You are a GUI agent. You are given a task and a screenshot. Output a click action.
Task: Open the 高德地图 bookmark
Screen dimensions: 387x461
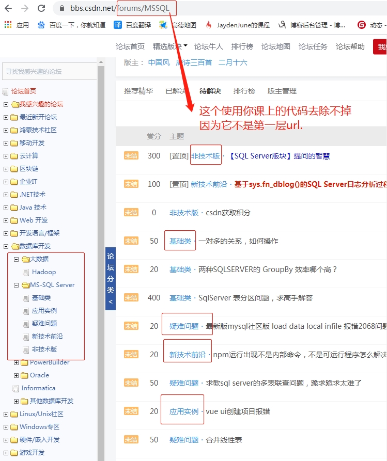pyautogui.click(x=178, y=25)
